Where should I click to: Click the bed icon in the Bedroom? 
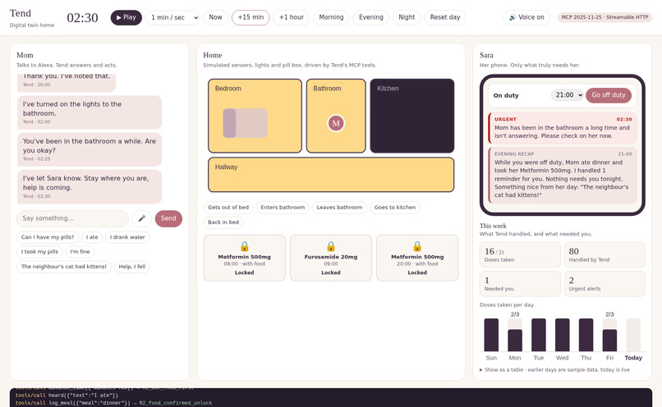245,123
